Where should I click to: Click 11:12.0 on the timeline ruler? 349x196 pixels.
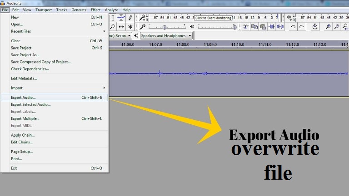click(x=292, y=44)
